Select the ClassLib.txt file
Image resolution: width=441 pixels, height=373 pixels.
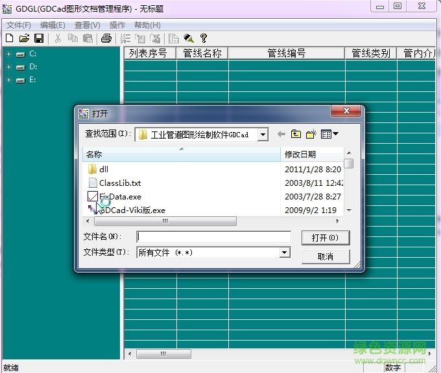click(x=119, y=183)
